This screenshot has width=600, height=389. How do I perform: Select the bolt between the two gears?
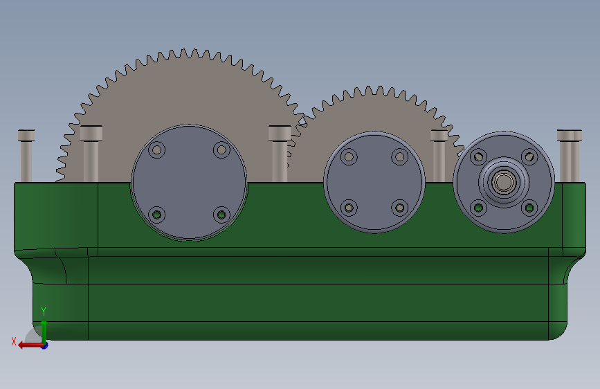coord(280,154)
